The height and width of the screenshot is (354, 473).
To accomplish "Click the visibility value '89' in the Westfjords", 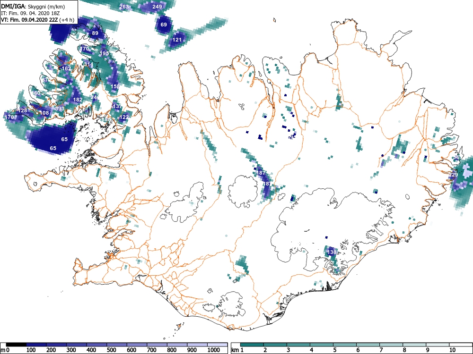I will [x=95, y=33].
